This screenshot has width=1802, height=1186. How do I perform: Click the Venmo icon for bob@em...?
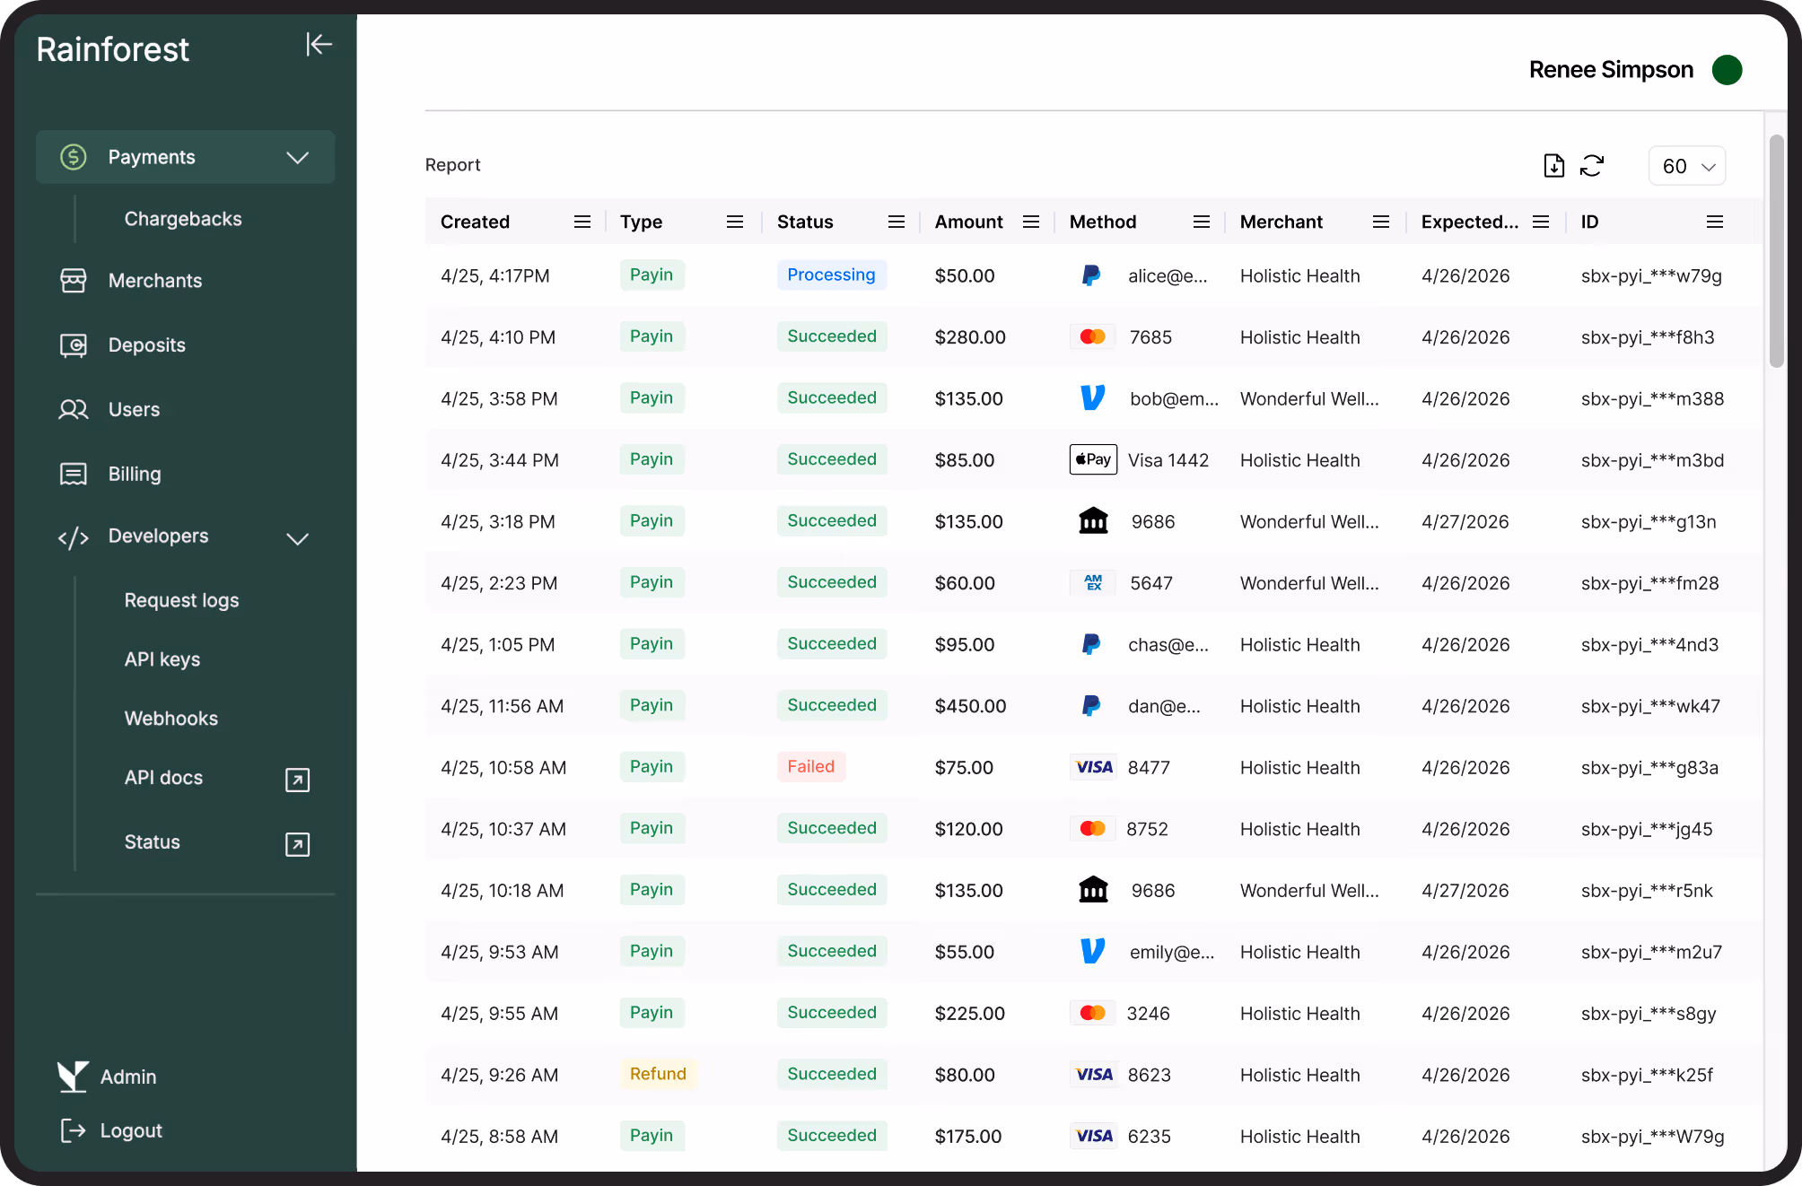[x=1092, y=397]
